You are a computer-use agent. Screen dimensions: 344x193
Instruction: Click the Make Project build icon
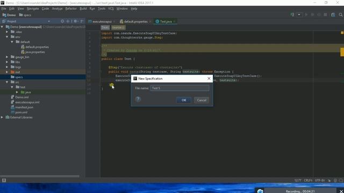[292, 14]
